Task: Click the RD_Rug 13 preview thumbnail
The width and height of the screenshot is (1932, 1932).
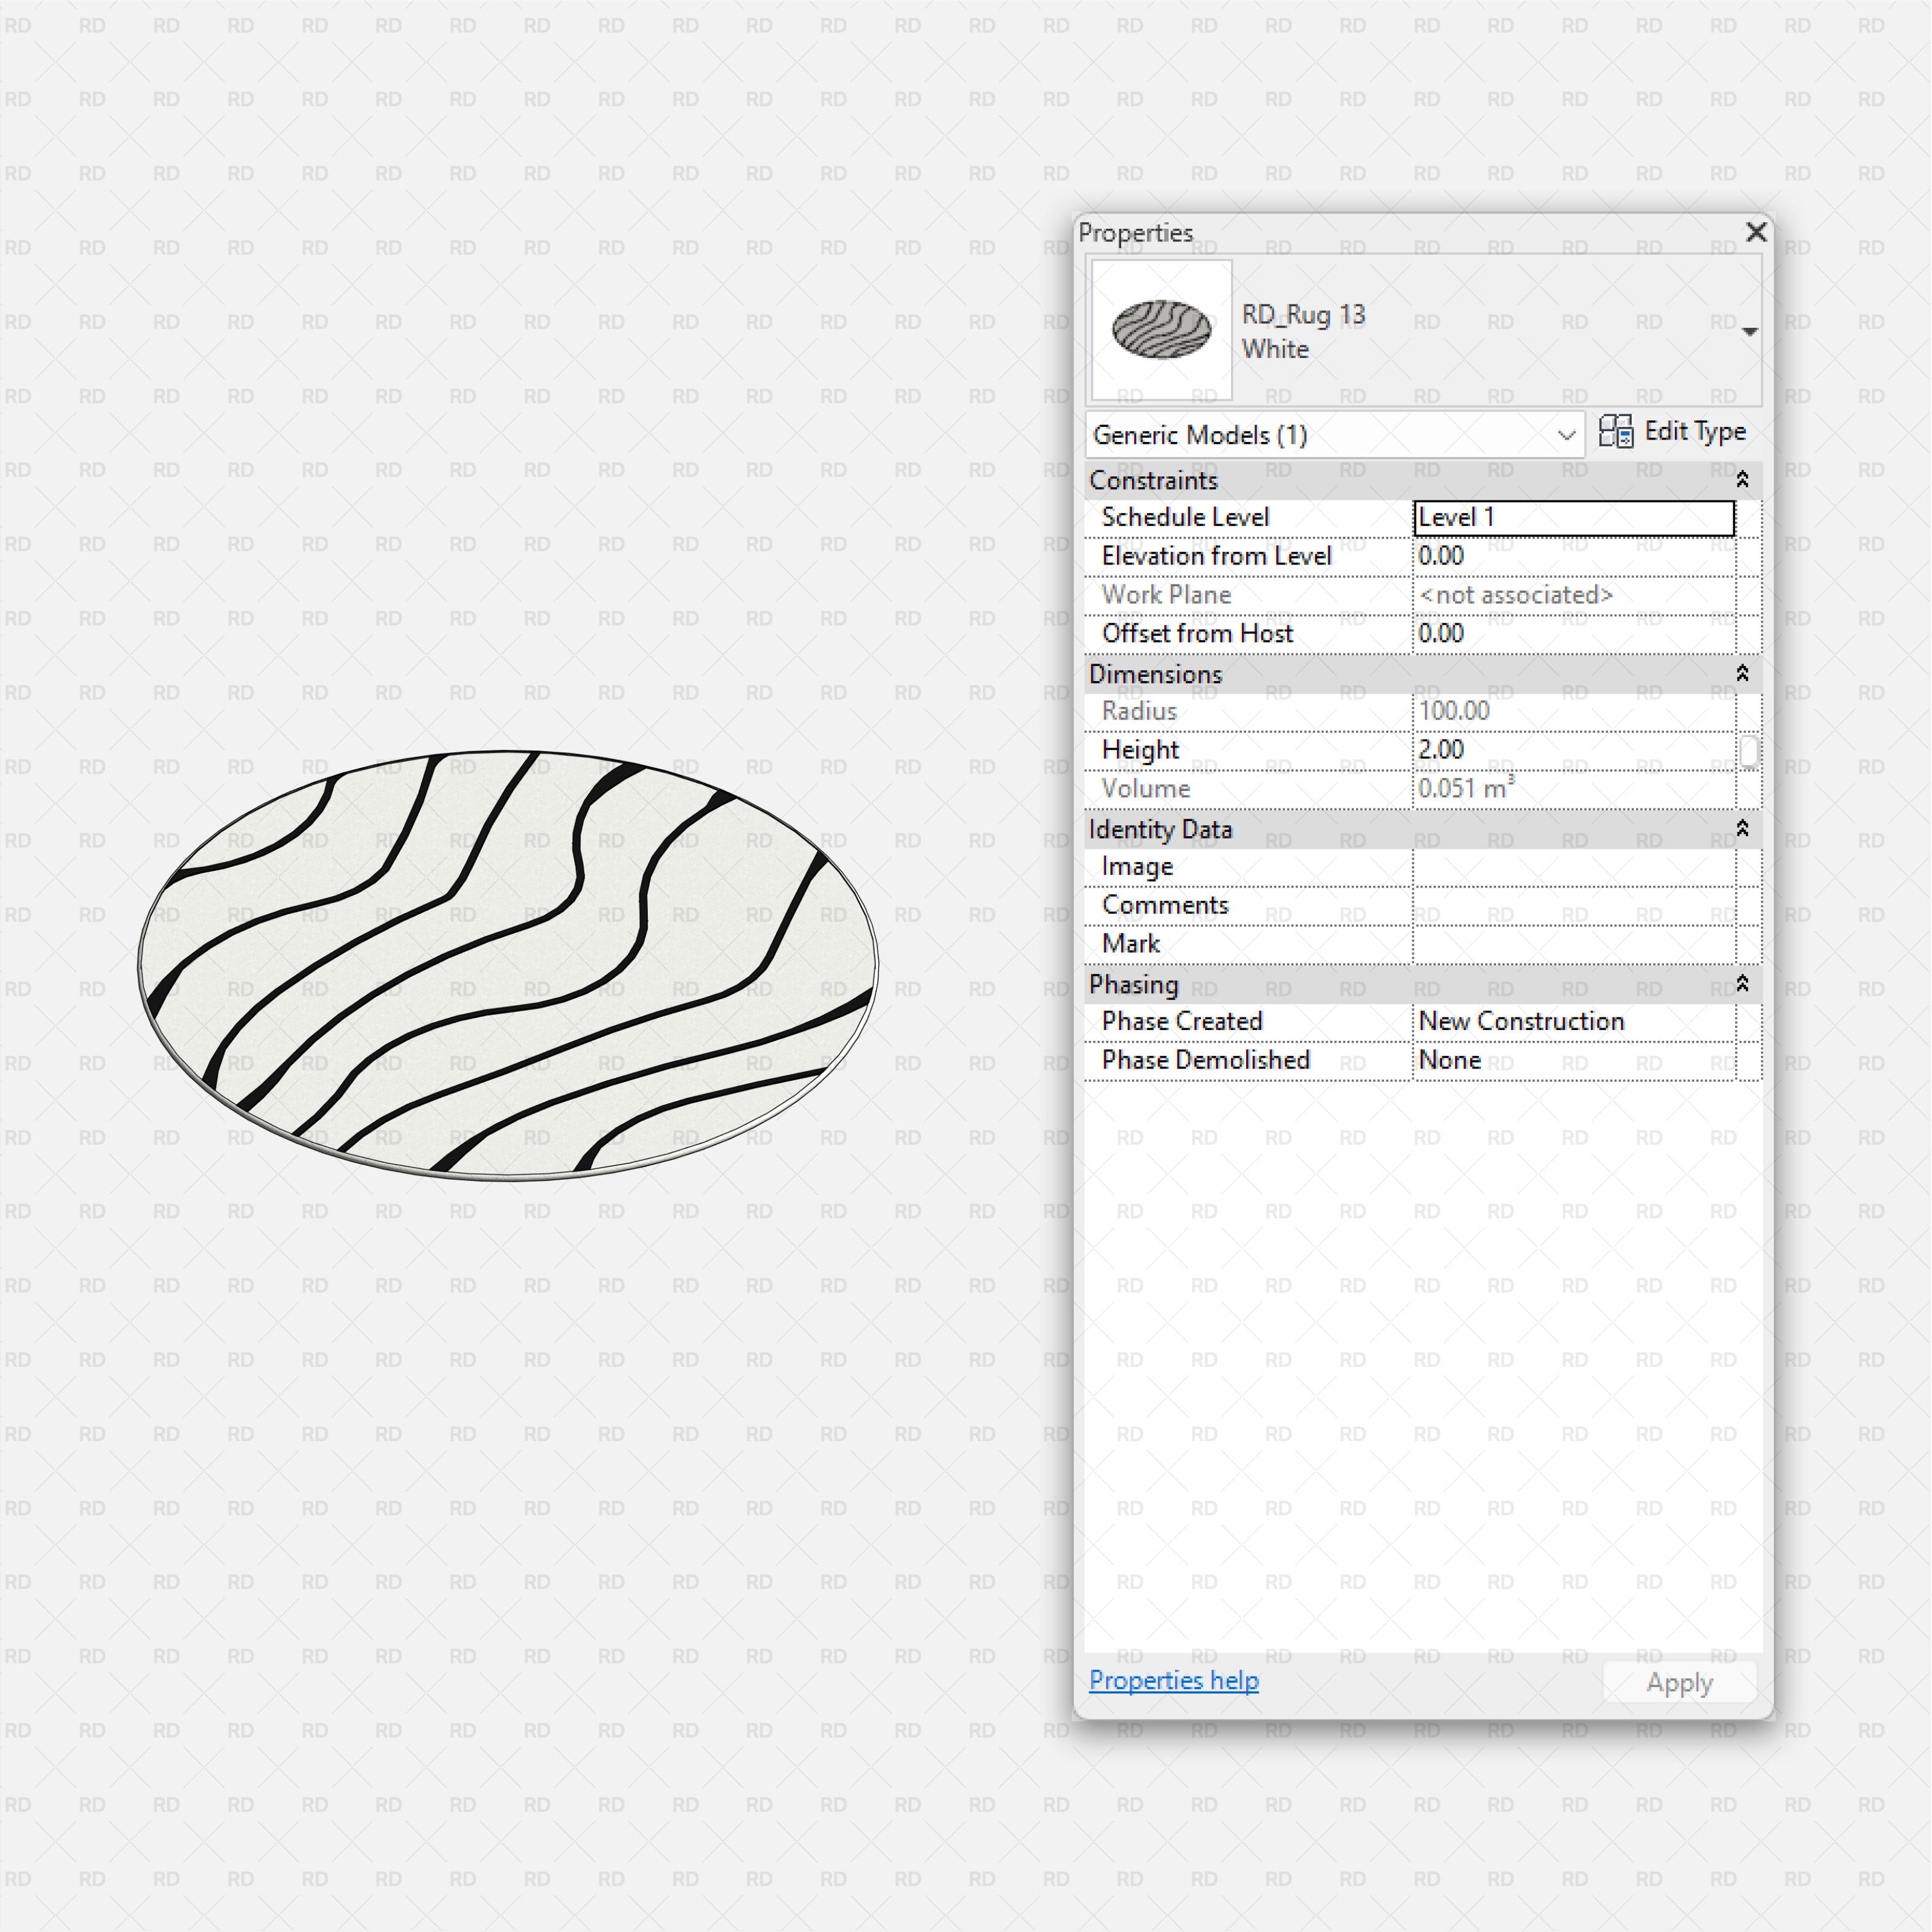Action: (1159, 327)
